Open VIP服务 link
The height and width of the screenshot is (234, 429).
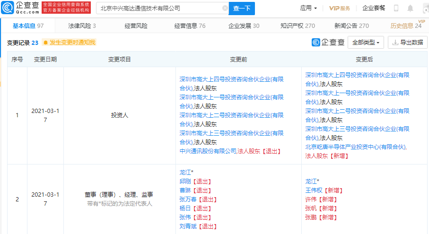(x=339, y=8)
